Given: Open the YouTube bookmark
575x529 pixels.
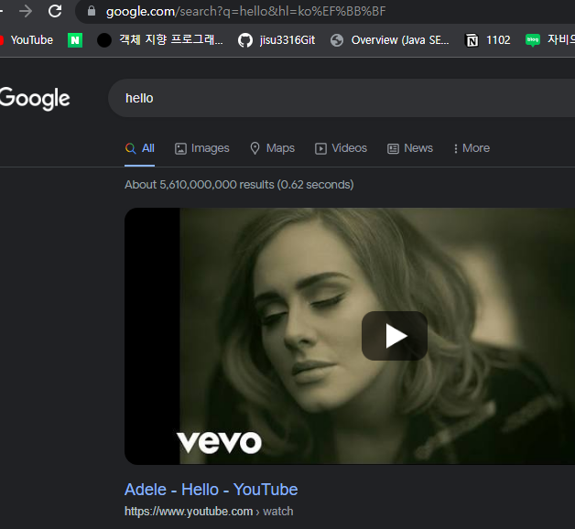Looking at the screenshot, I should click(x=27, y=40).
